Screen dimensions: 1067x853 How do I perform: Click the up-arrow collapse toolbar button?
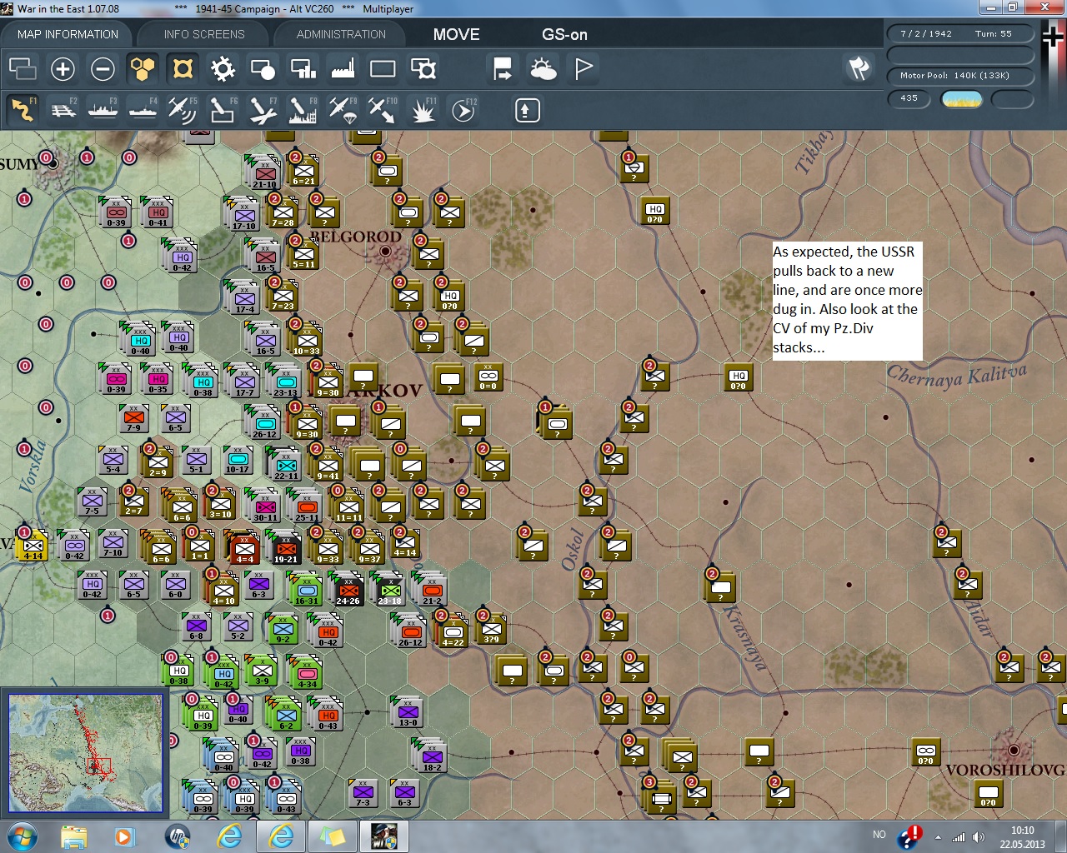pyautogui.click(x=527, y=110)
